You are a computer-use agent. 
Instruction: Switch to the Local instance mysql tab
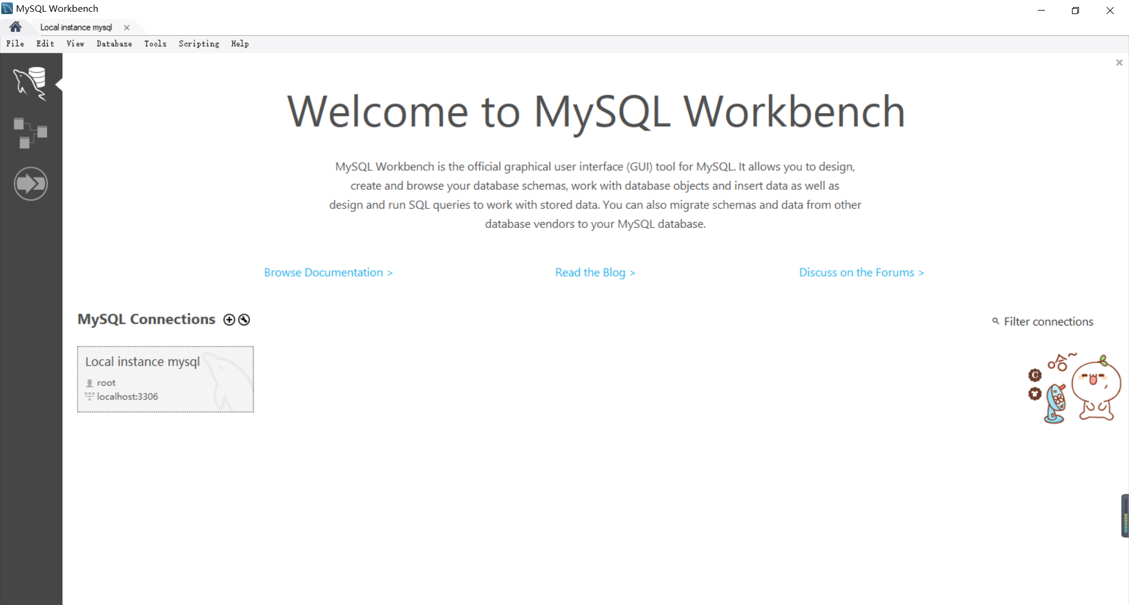[76, 28]
